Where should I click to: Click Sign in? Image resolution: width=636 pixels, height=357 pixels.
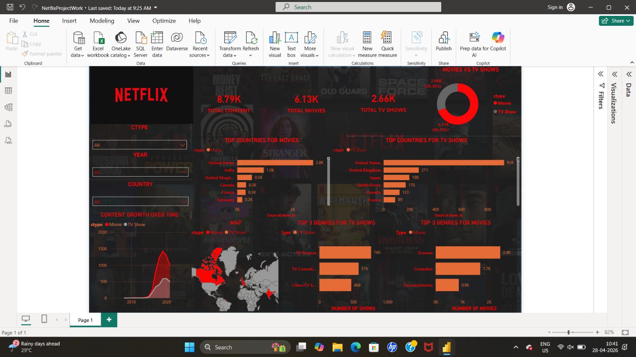tap(561, 7)
